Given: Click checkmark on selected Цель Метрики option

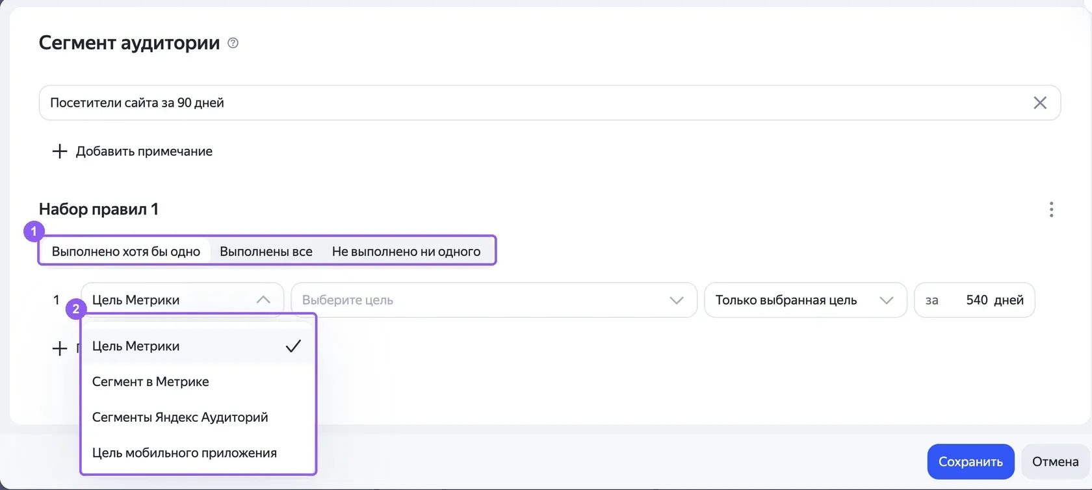Looking at the screenshot, I should pos(293,346).
